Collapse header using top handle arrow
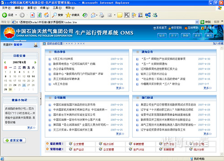This screenshot has height=161, width=224. (x=20, y=41)
